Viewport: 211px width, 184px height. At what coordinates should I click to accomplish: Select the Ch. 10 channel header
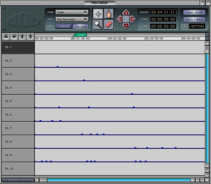(18, 169)
